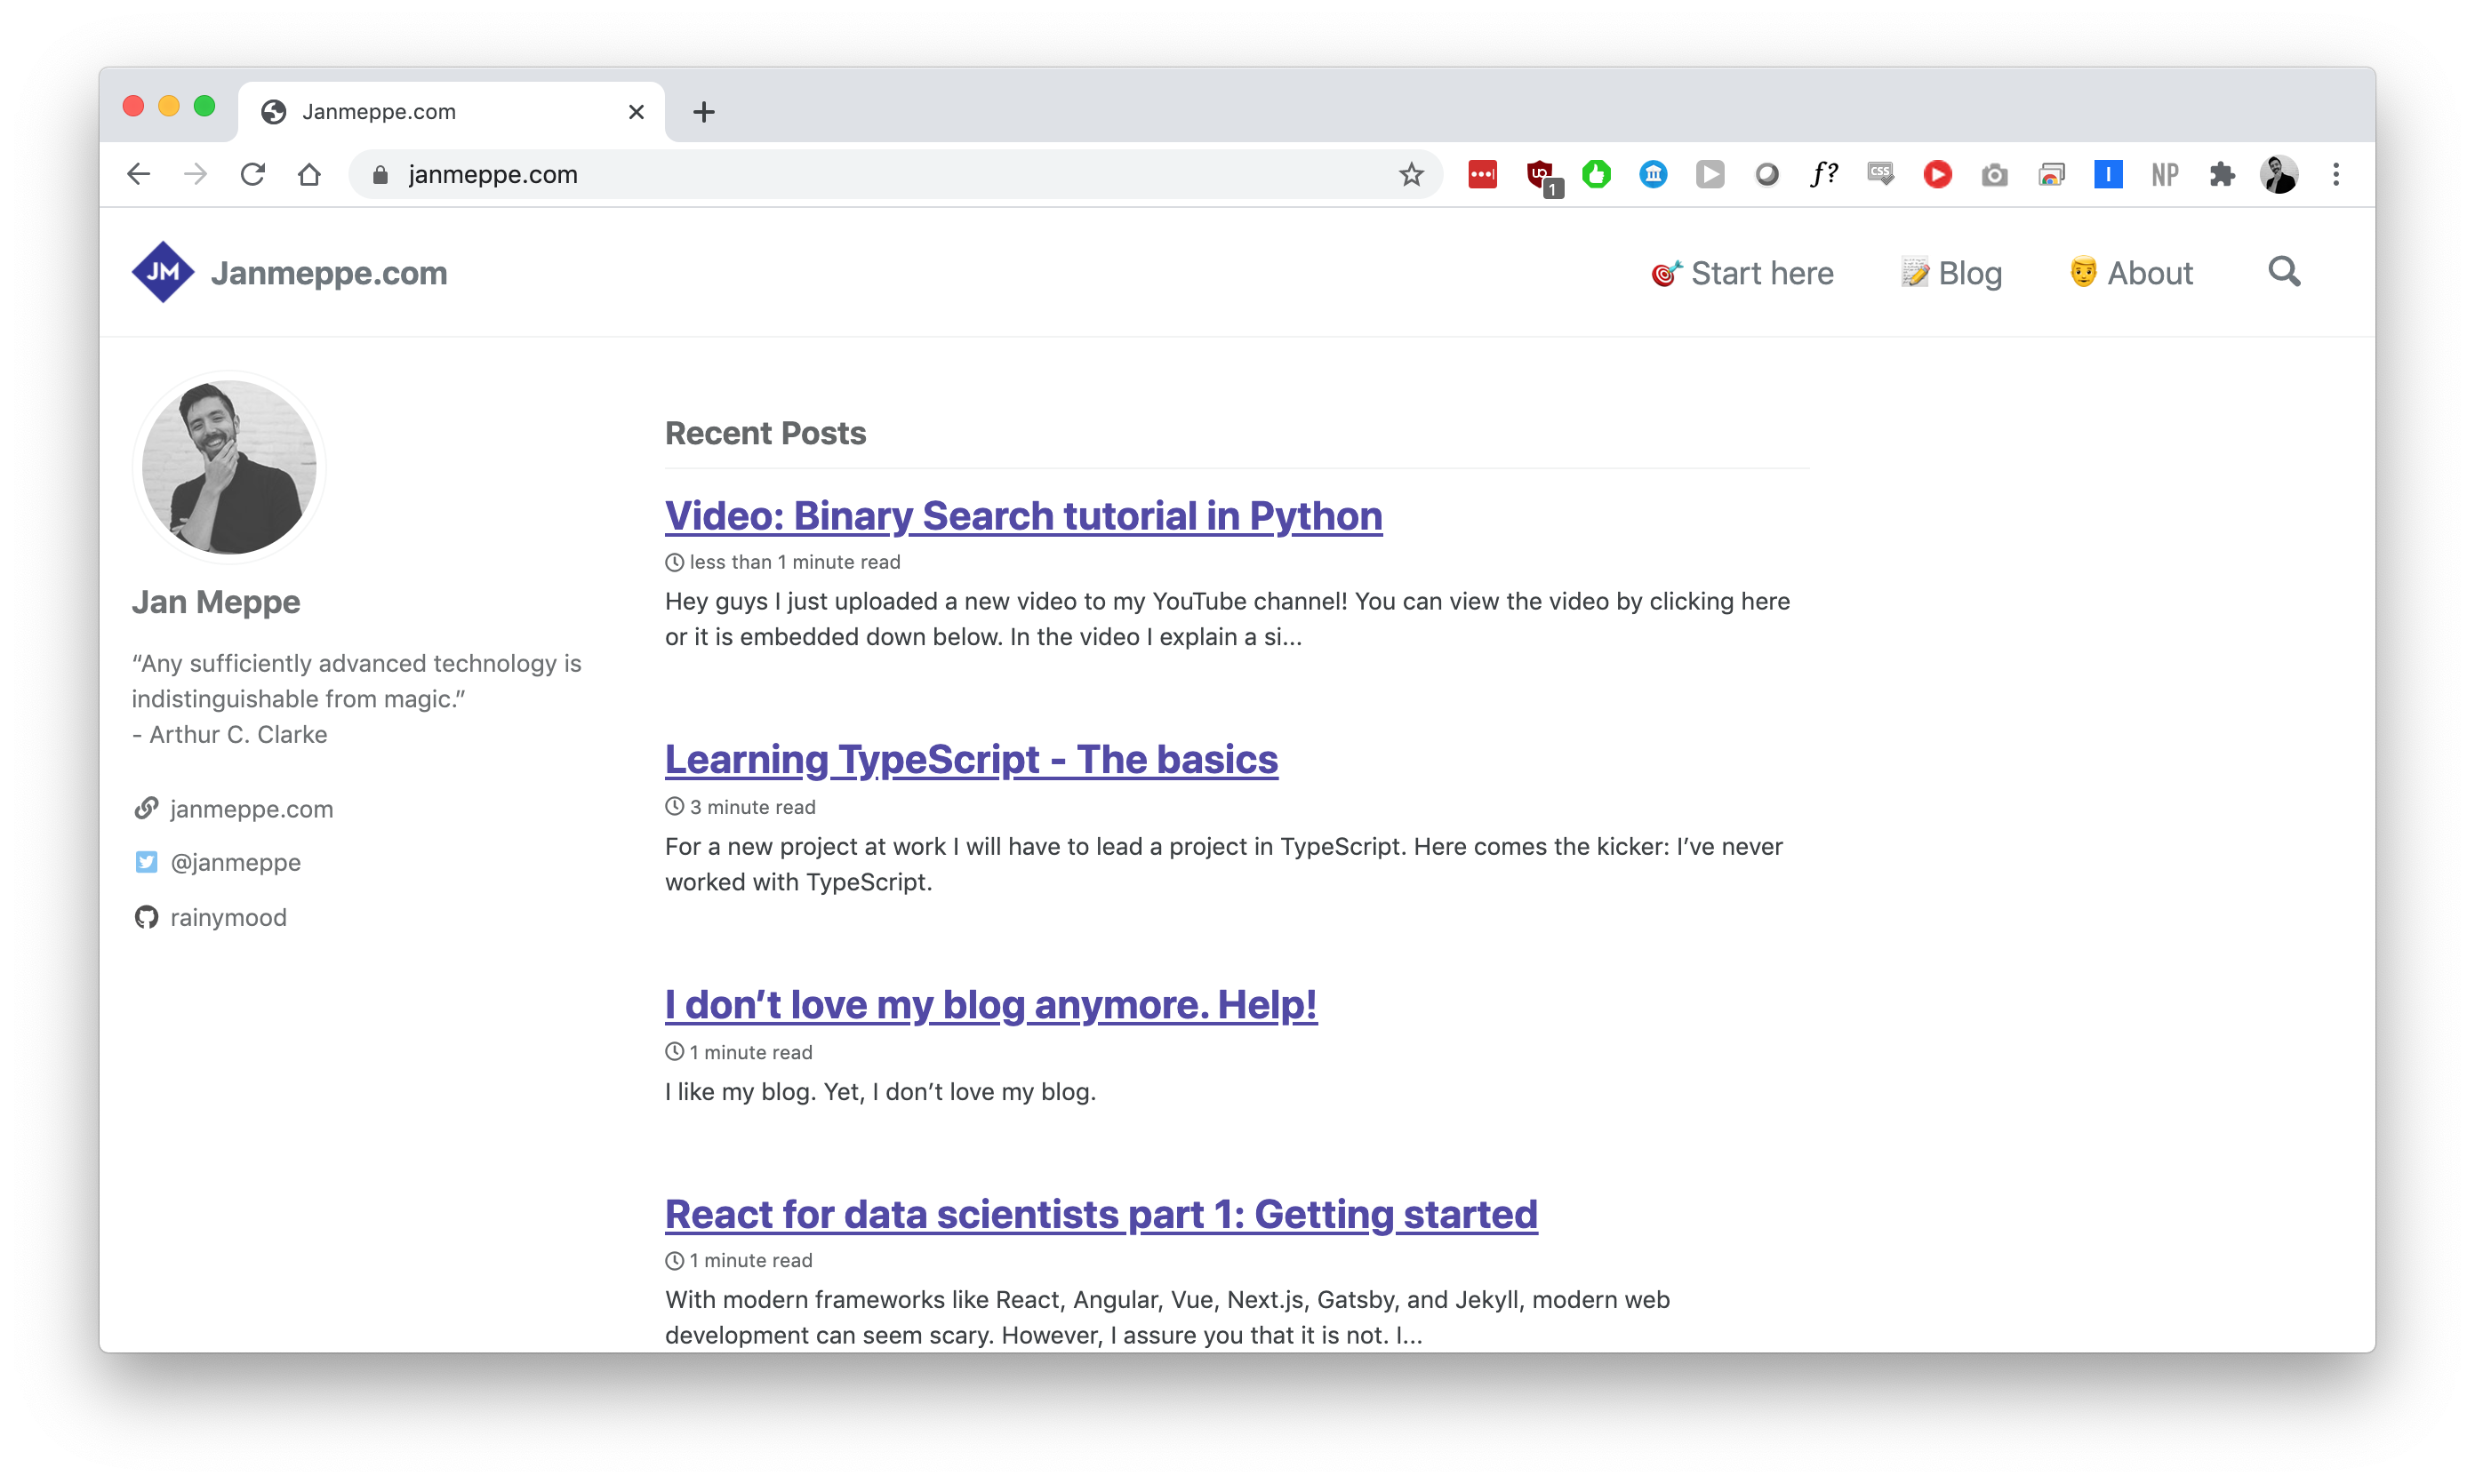This screenshot has height=1484, width=2475.
Task: Go to the Blog section
Action: pyautogui.click(x=1950, y=273)
